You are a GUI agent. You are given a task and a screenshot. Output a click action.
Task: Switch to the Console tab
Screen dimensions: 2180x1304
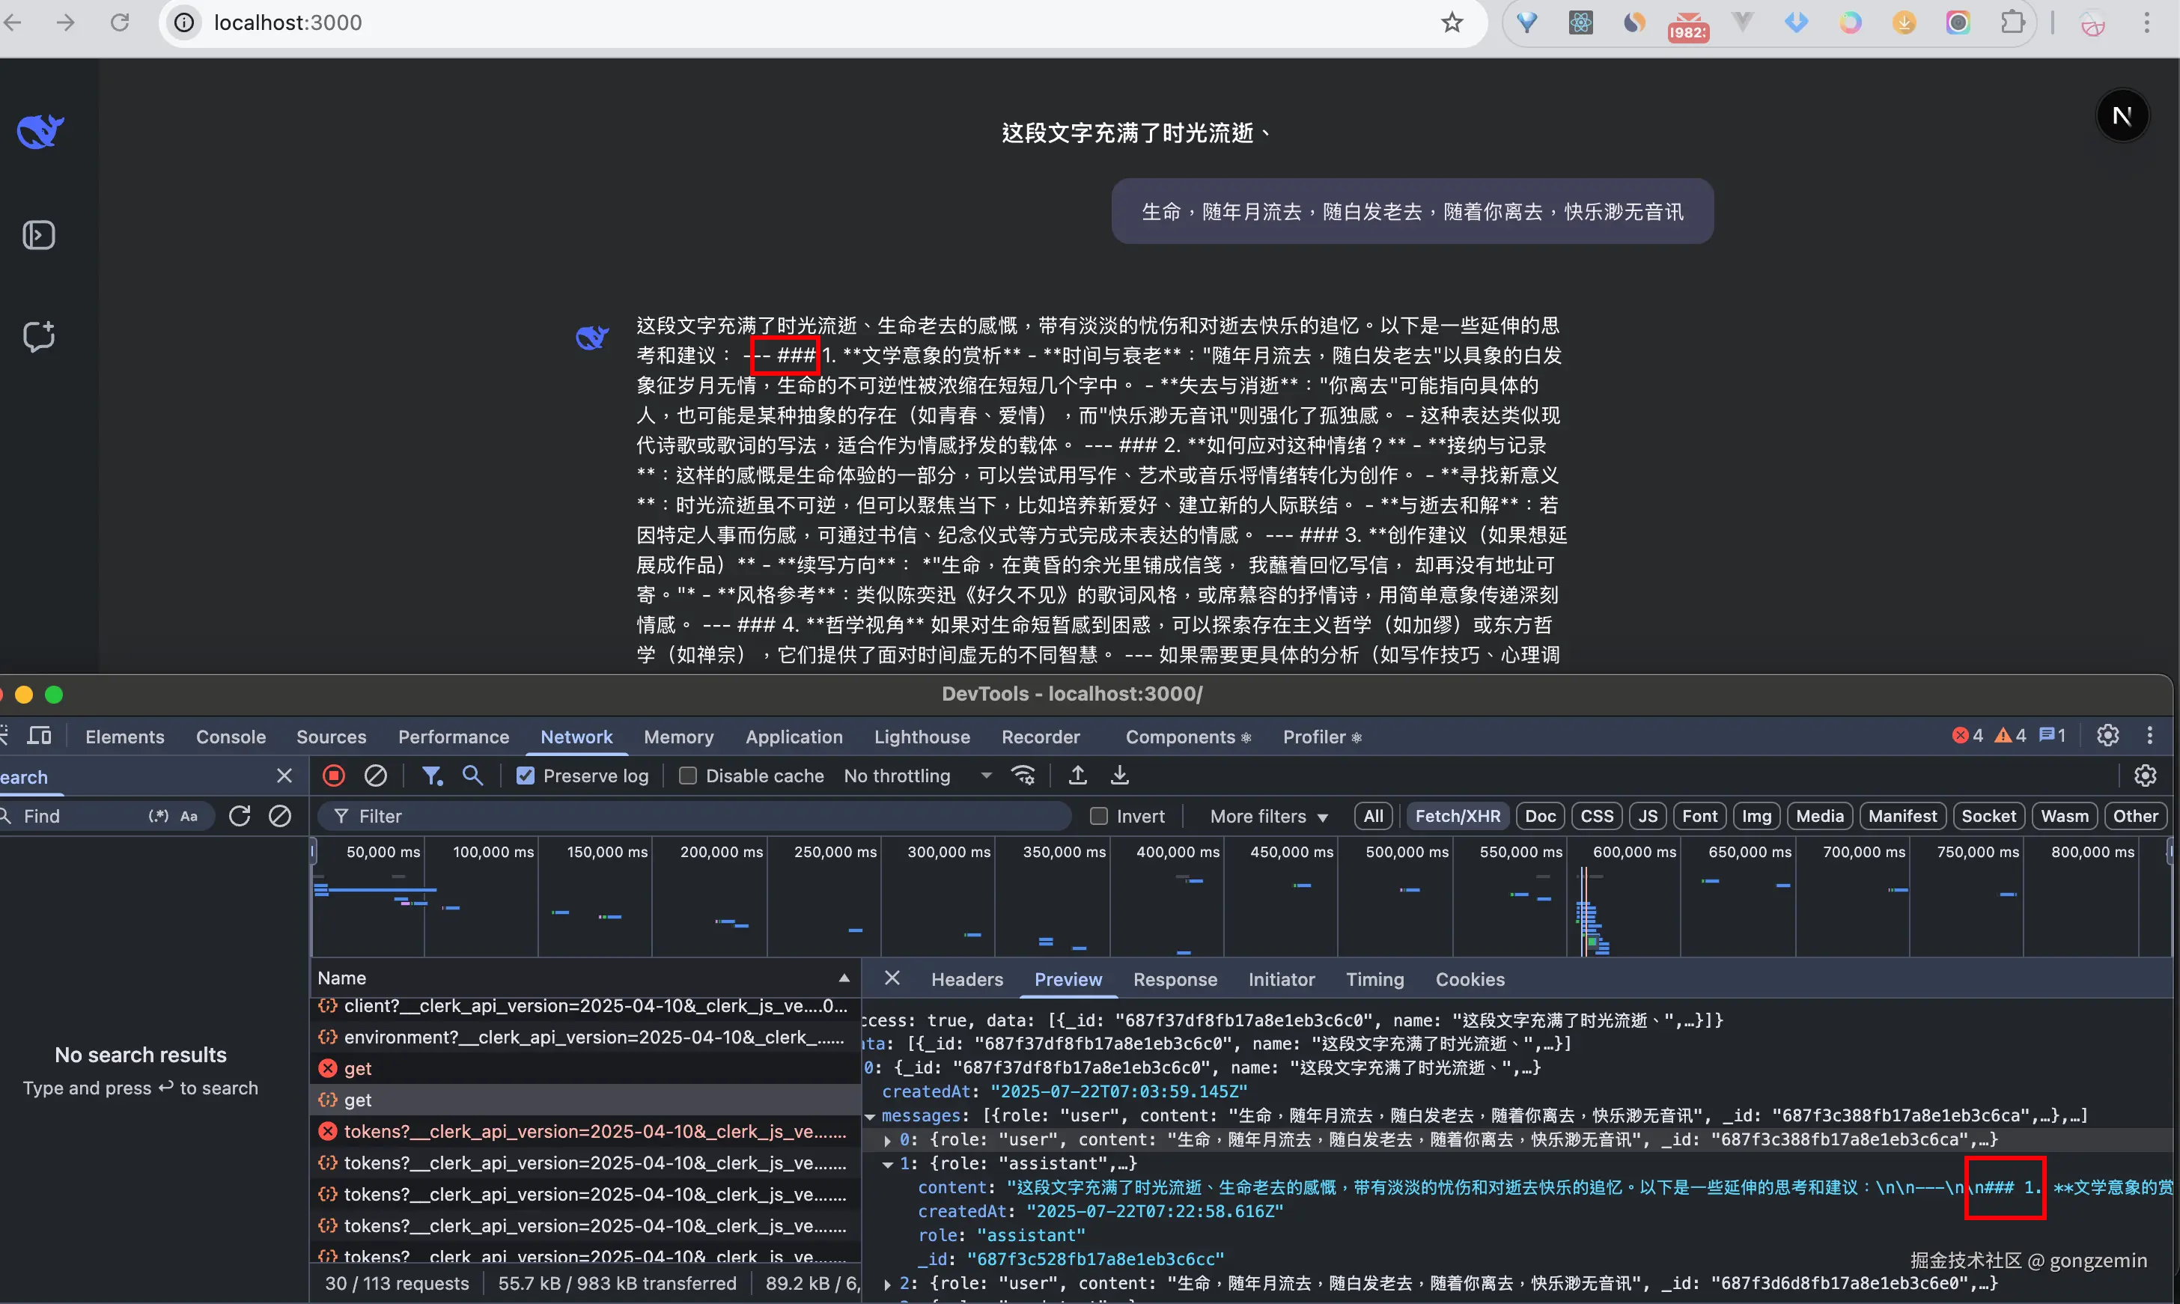click(x=231, y=737)
